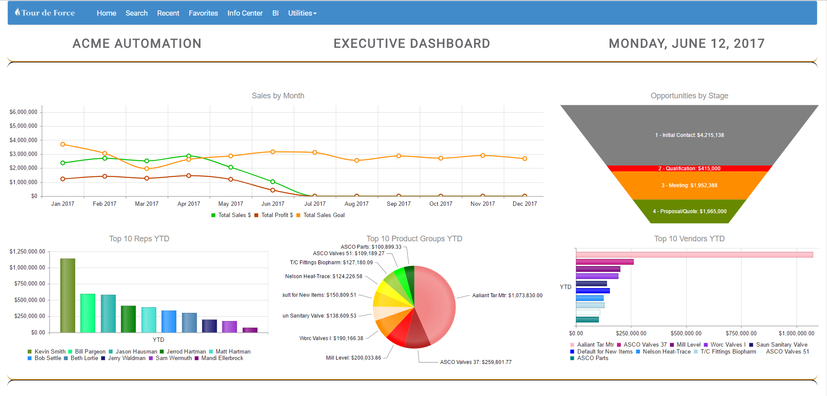Click Default for New Items legend entry
The height and width of the screenshot is (396, 827).
[601, 352]
